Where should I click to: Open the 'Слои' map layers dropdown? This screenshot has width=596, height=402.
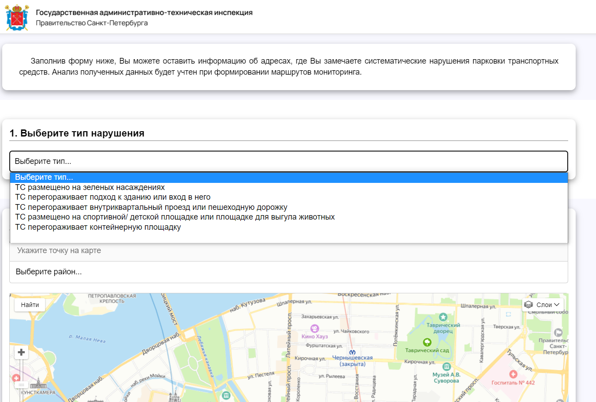point(543,305)
